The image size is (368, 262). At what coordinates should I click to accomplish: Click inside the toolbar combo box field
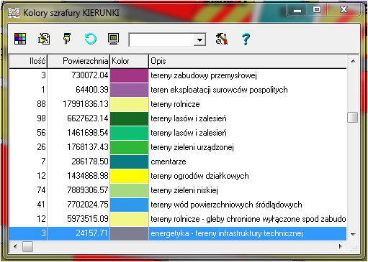point(162,40)
